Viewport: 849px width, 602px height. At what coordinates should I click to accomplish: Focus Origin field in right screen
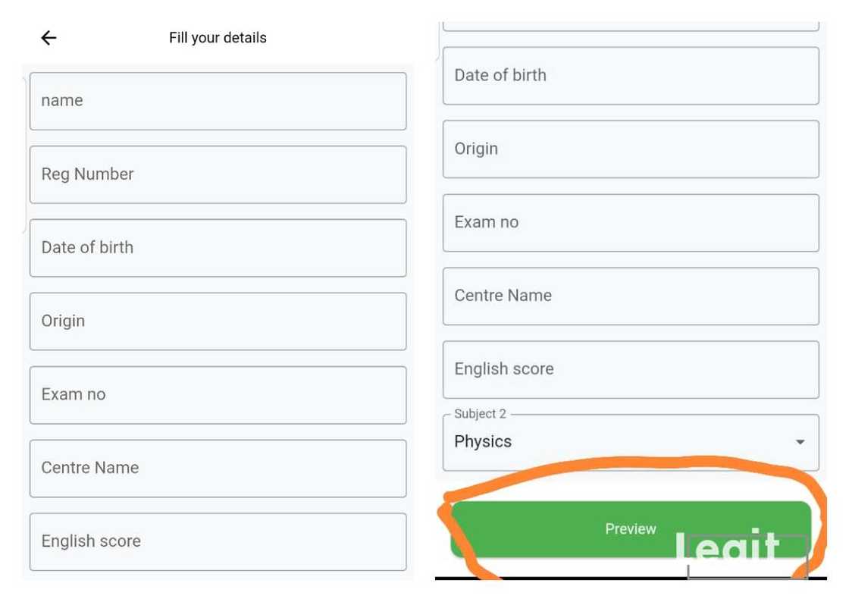(x=631, y=149)
